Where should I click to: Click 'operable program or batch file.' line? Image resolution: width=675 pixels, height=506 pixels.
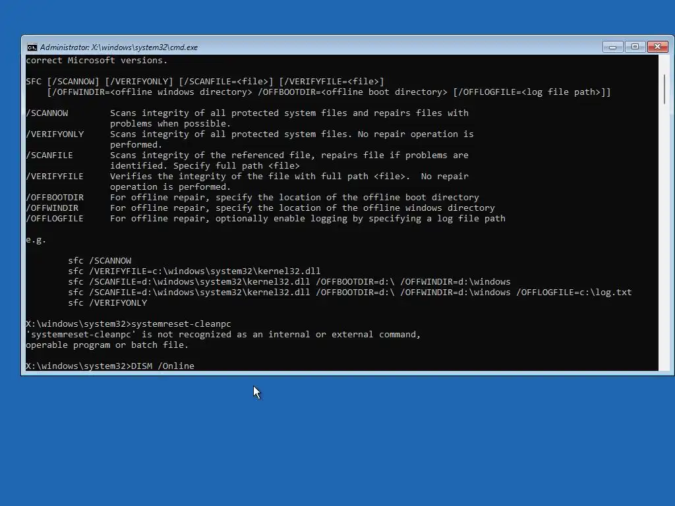point(107,345)
